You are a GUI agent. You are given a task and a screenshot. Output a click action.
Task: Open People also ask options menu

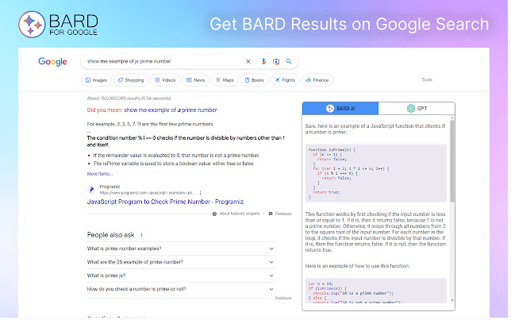pos(140,235)
